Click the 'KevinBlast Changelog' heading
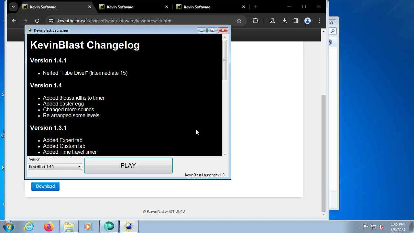The image size is (414, 233). 85,45
